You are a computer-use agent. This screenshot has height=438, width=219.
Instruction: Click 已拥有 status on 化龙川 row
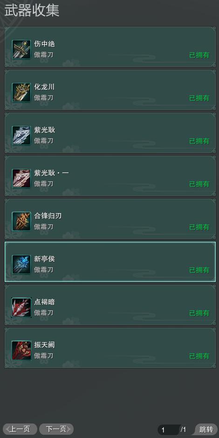tap(199, 98)
